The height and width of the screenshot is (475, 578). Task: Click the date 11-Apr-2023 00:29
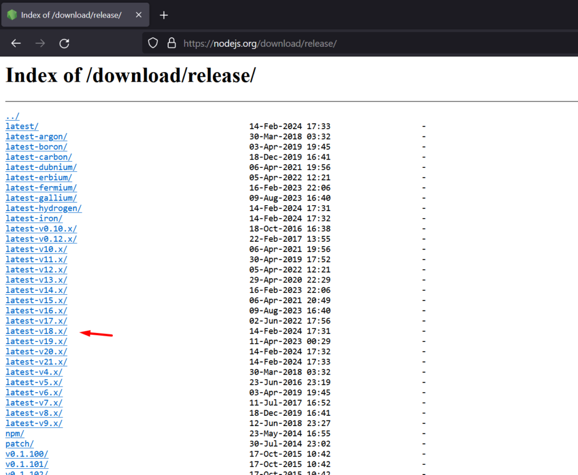coord(290,341)
